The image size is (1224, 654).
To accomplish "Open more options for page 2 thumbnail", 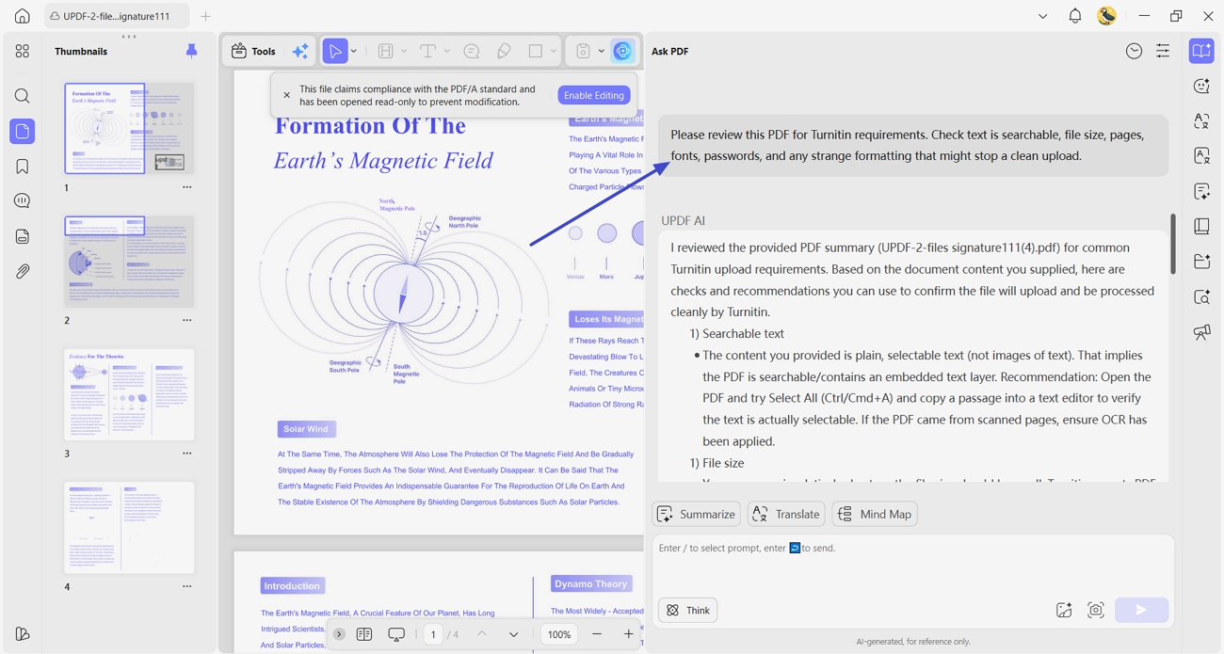I will (x=186, y=320).
